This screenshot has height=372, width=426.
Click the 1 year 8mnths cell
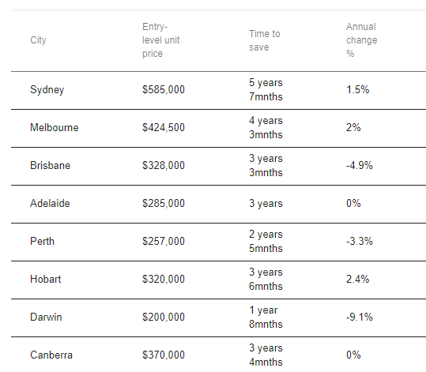pos(266,317)
